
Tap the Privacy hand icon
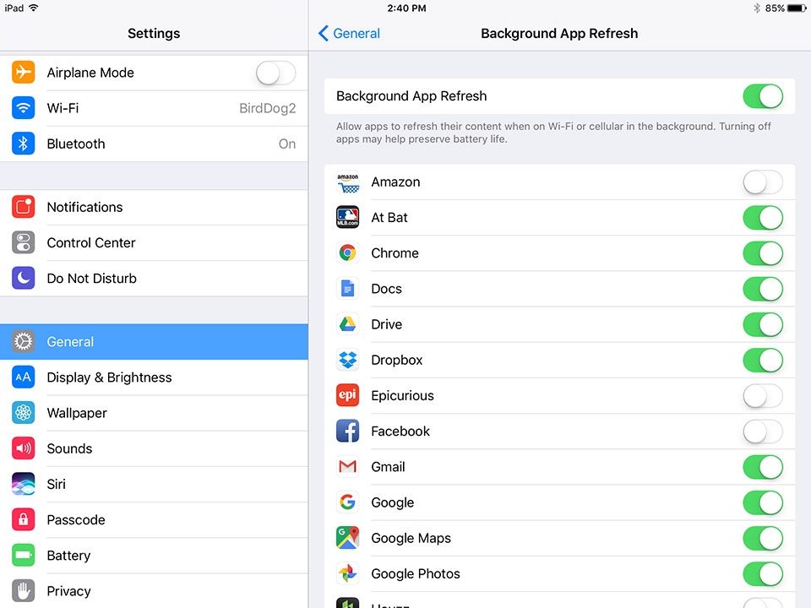point(24,591)
